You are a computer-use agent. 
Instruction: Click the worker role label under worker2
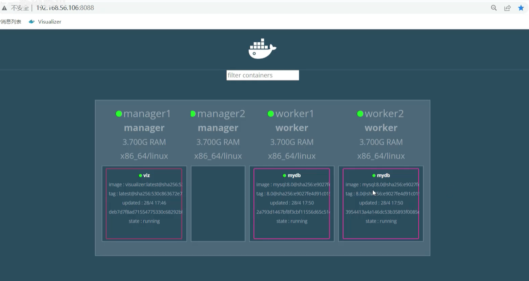381,128
